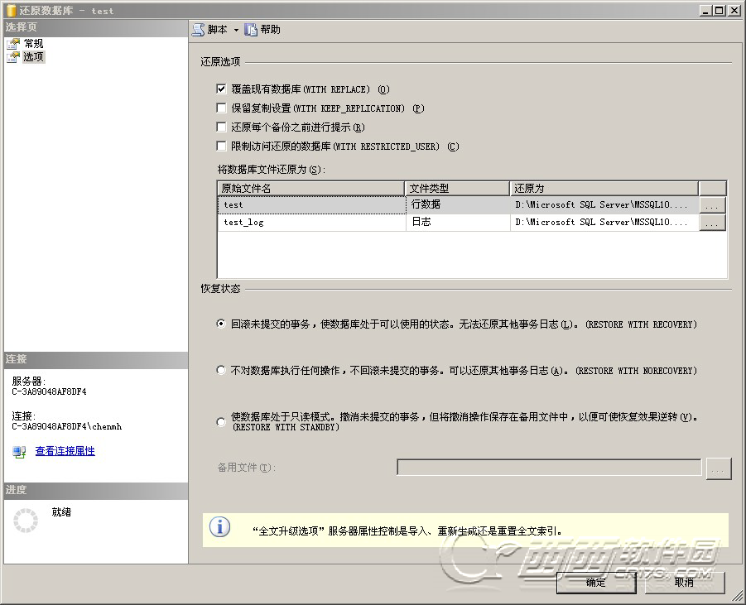Enable 限制访问还原的数据库 RESTRICTED_USER checkbox

click(221, 146)
